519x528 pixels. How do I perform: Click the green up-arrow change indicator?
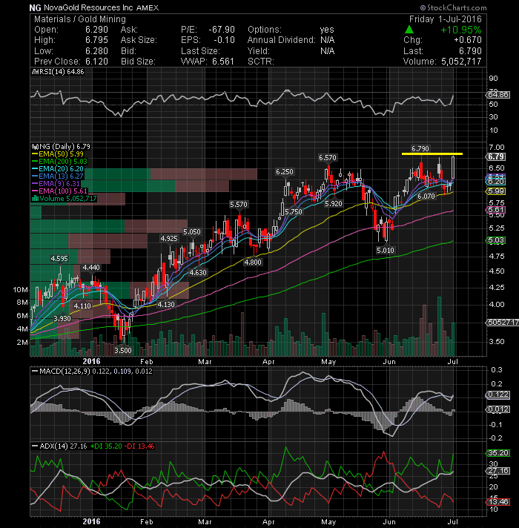tap(409, 30)
